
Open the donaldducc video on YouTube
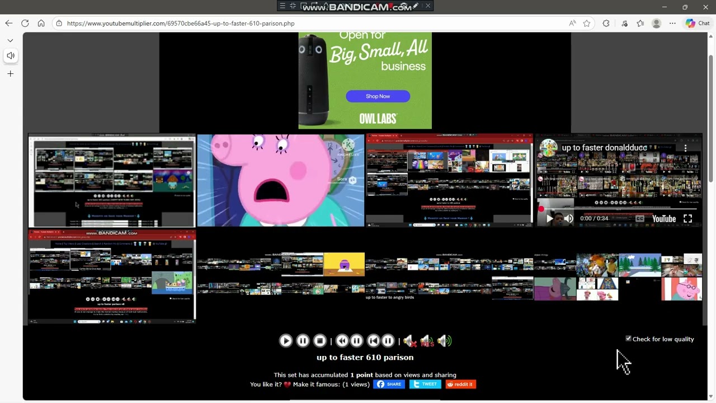click(664, 219)
